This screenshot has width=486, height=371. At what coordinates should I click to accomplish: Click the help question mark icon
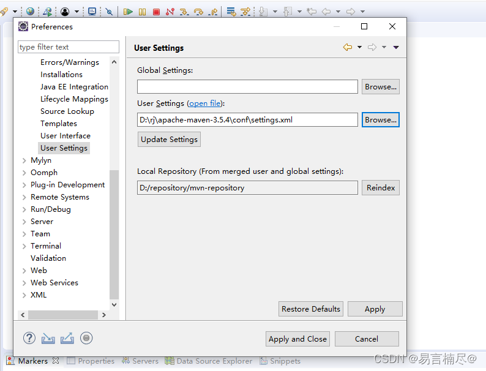(29, 338)
